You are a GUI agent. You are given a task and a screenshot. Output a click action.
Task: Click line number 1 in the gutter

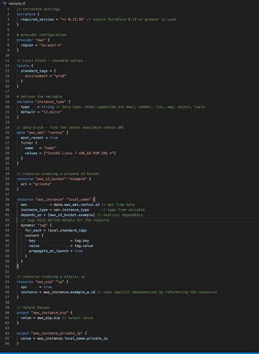click(8, 9)
